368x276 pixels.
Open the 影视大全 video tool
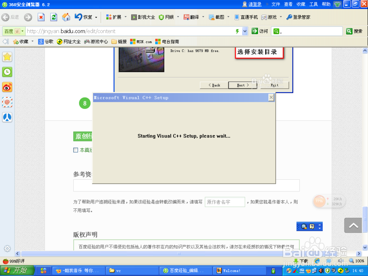click(x=143, y=17)
